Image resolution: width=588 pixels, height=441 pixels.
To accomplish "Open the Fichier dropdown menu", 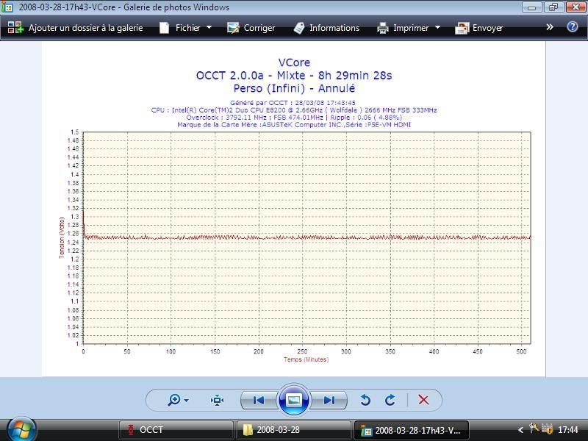I will [x=187, y=28].
